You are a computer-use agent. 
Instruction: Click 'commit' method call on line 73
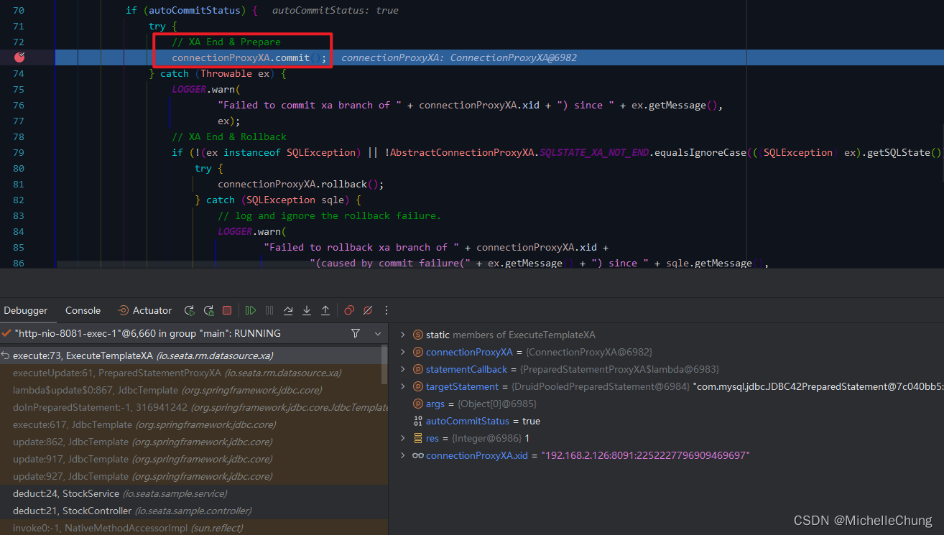coord(292,57)
